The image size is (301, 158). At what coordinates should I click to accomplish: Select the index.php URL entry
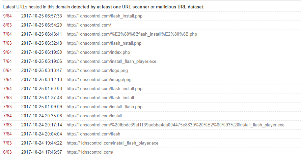[x=98, y=52]
